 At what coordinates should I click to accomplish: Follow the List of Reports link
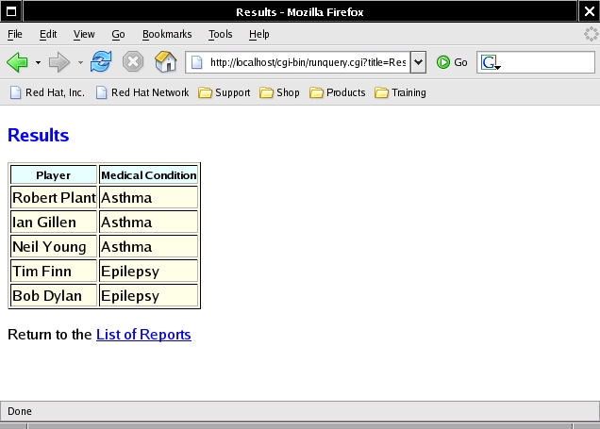pyautogui.click(x=143, y=335)
